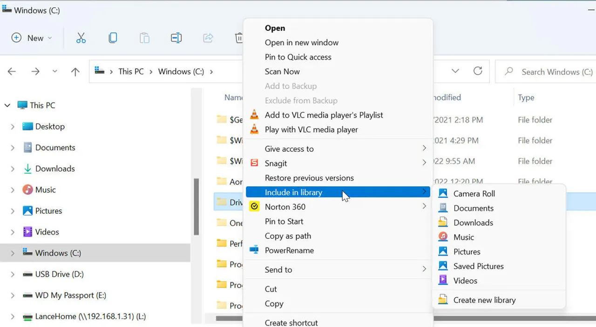Expand USB Drive (D:) in sidebar
The width and height of the screenshot is (596, 327).
point(13,275)
